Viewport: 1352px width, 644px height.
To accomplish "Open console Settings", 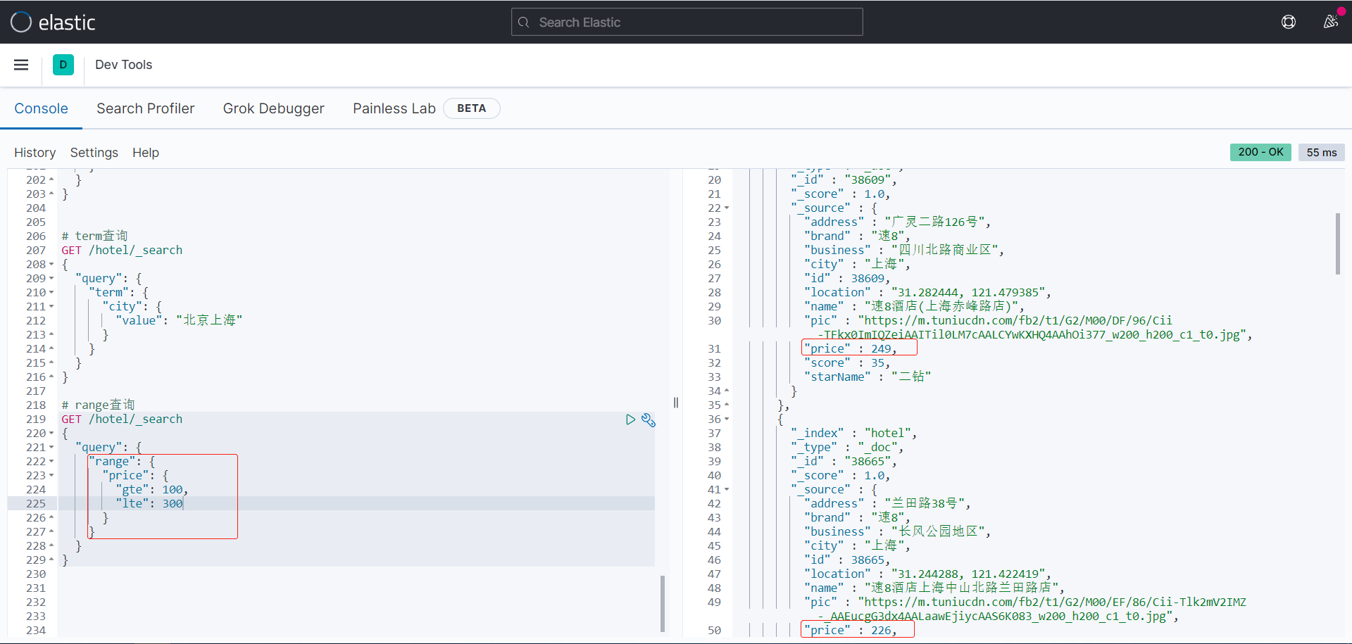I will 94,153.
